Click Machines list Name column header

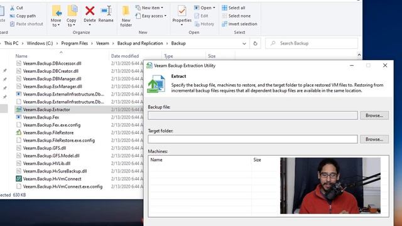coord(156,159)
